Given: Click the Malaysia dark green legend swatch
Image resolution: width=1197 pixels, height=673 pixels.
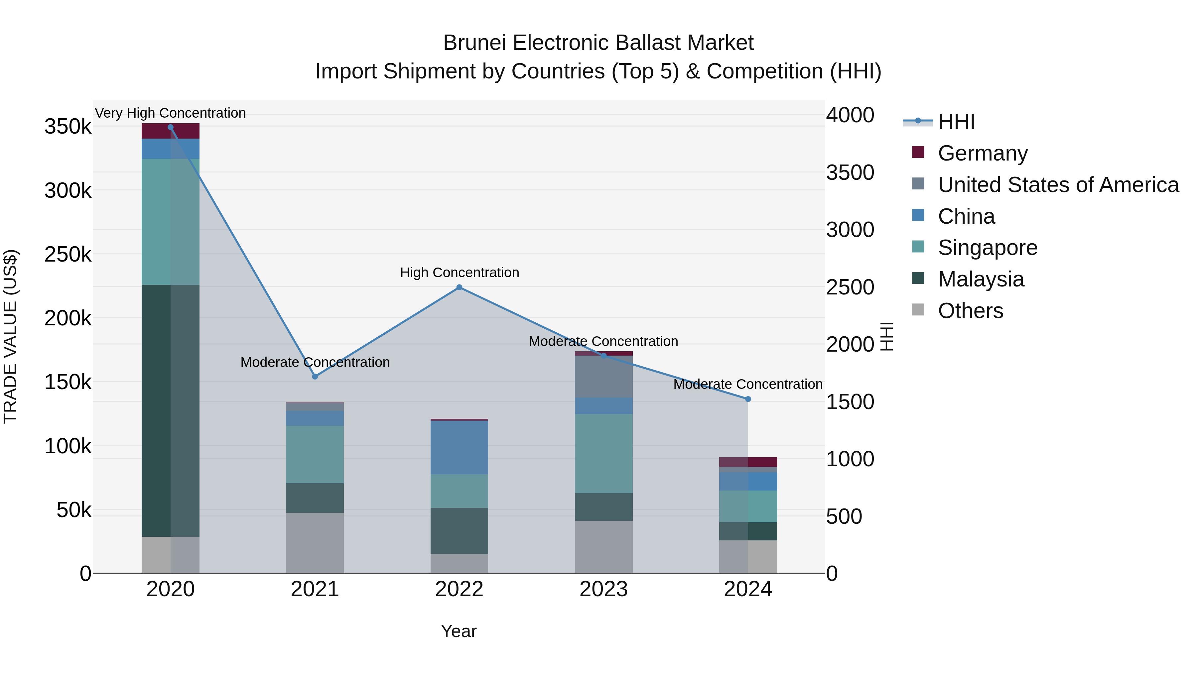Looking at the screenshot, I should (918, 278).
